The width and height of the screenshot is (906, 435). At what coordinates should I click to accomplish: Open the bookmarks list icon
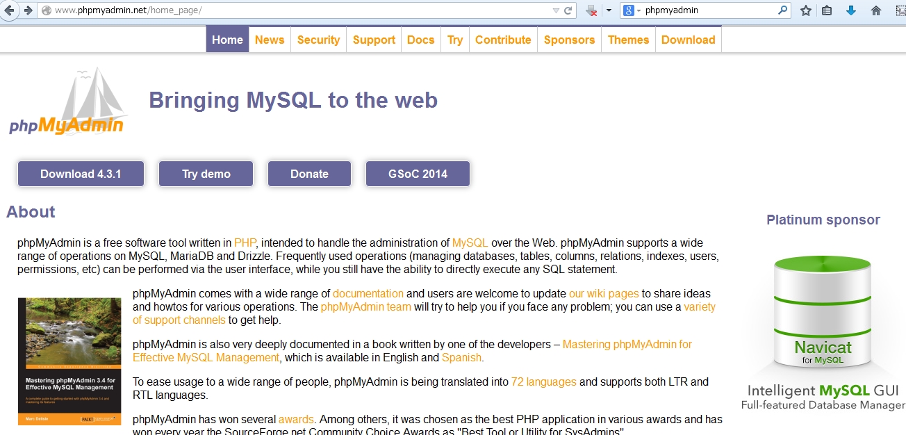[x=827, y=10]
